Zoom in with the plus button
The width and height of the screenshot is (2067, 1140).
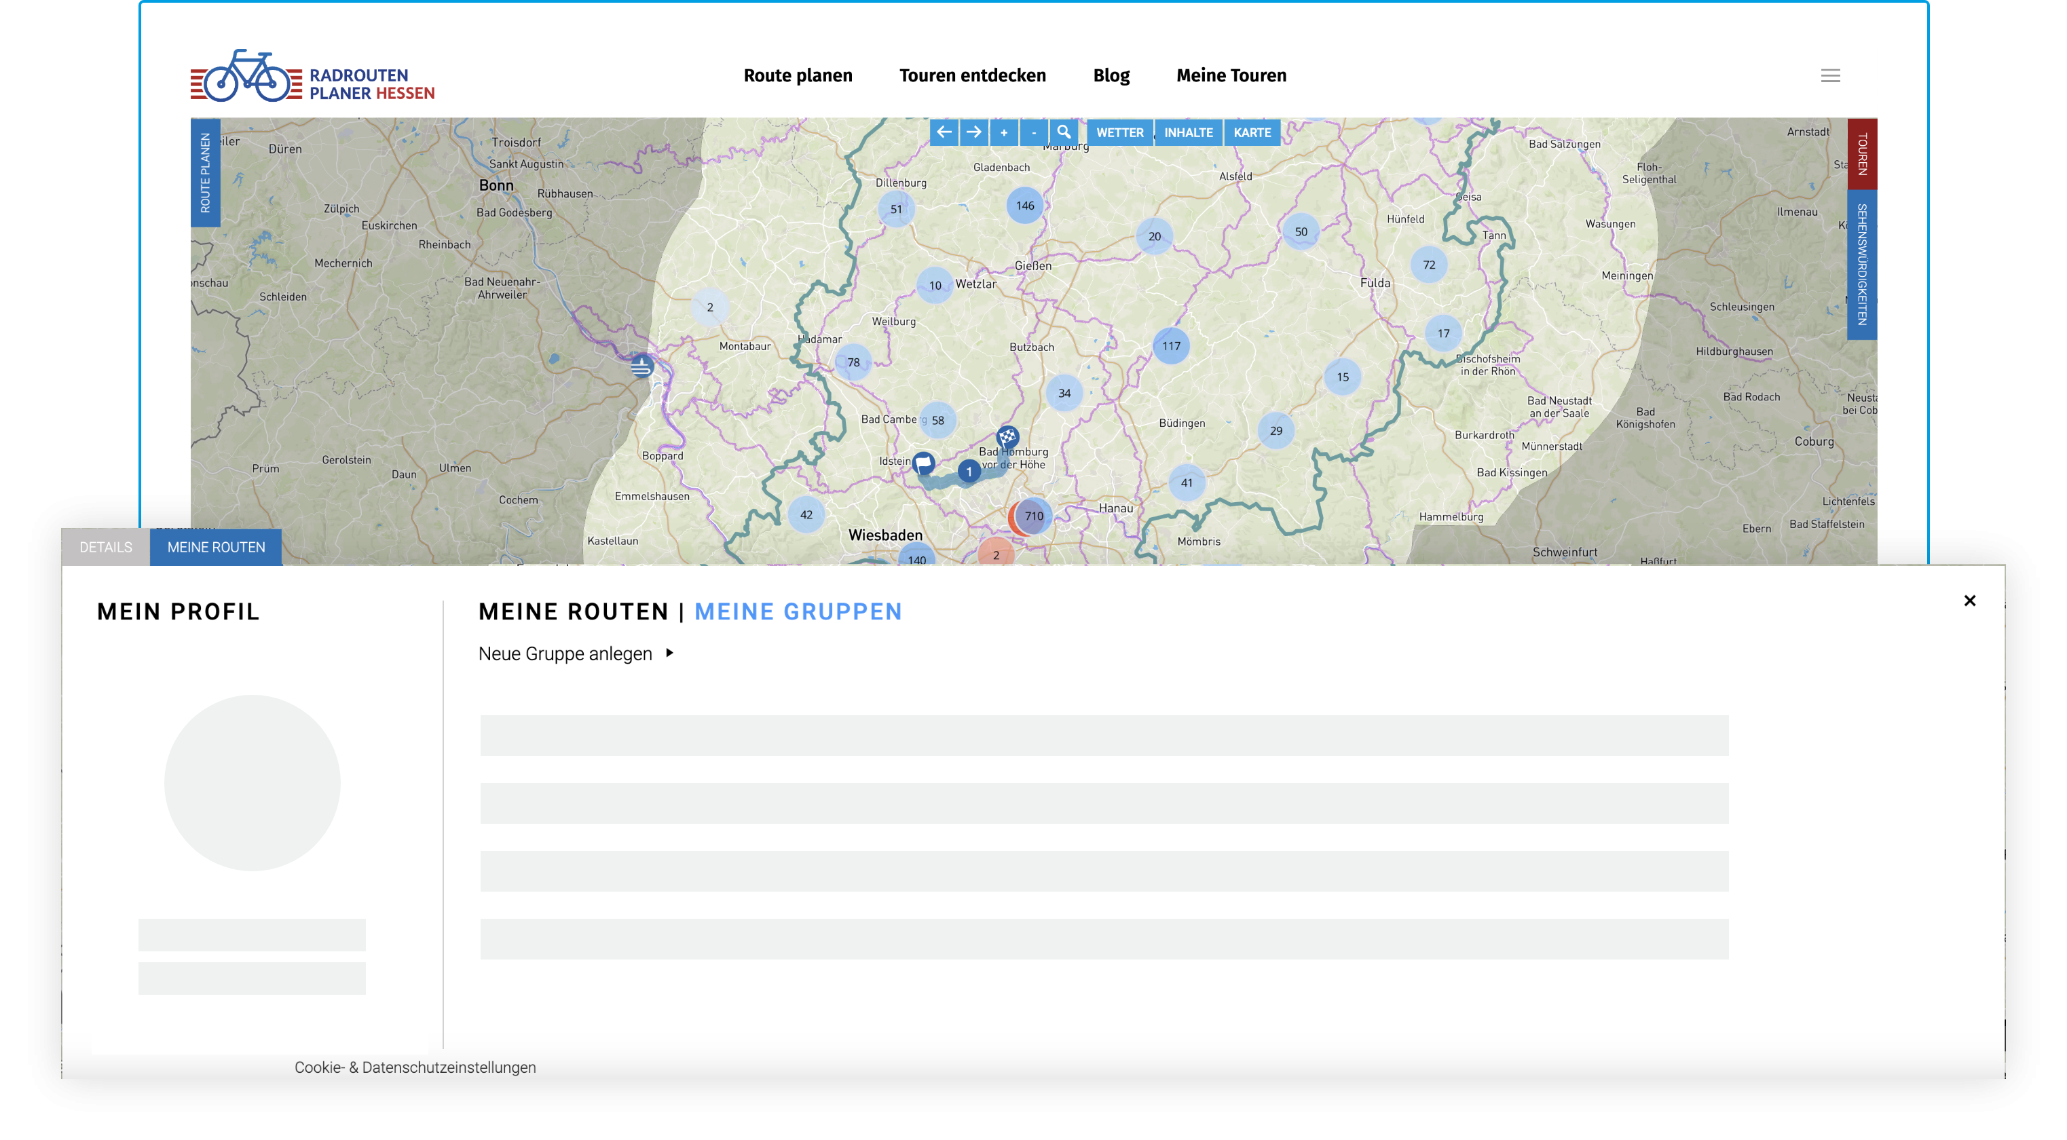tap(1004, 132)
